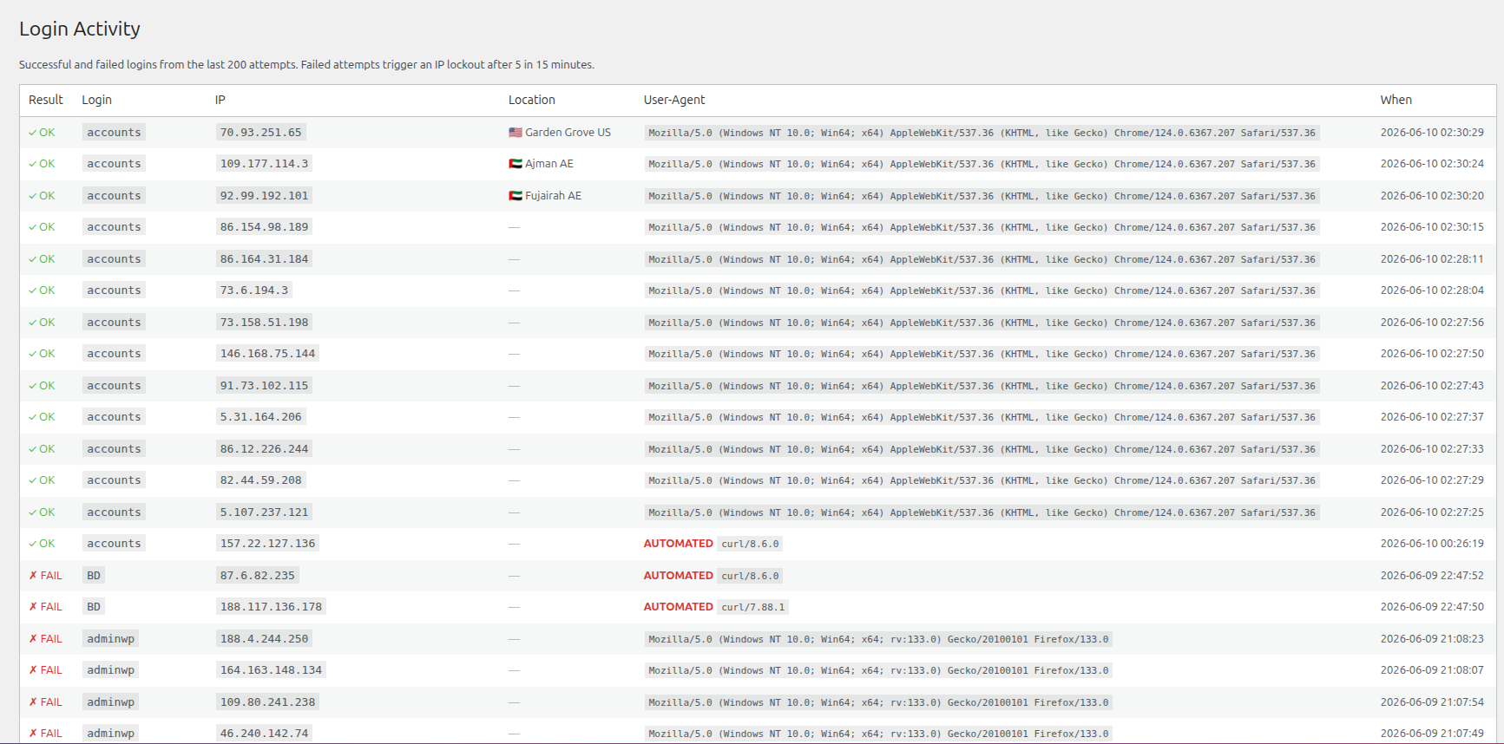This screenshot has height=744, width=1504.
Task: Click IP address 188.4.244.250
Action: [265, 639]
